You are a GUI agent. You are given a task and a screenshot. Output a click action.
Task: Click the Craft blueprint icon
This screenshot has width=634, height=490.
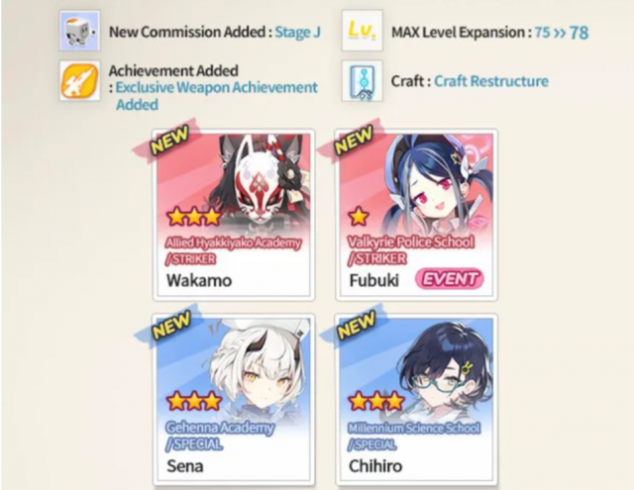[x=362, y=81]
